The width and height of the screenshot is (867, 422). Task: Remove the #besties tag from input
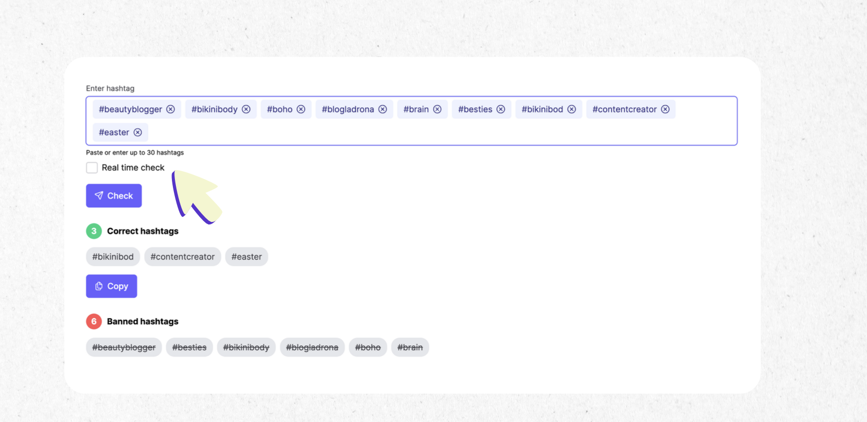point(501,109)
